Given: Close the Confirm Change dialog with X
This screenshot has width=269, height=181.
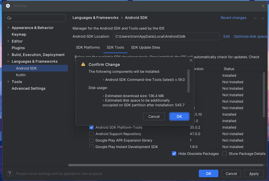Looking at the screenshot, I should pyautogui.click(x=191, y=60).
